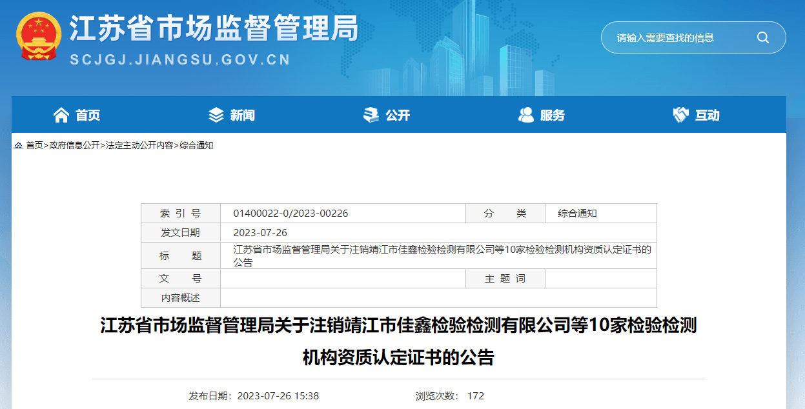Click the small breadcrumb home icon
Viewport: 805px width, 409px height.
pyautogui.click(x=18, y=146)
